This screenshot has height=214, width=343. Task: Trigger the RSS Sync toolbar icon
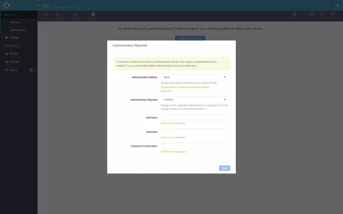tap(57, 15)
